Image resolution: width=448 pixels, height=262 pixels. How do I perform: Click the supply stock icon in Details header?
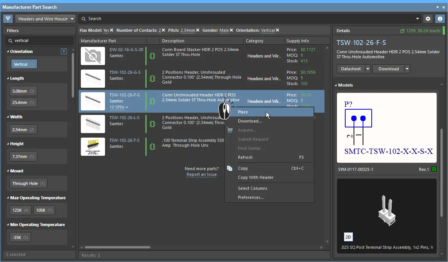pos(402,31)
